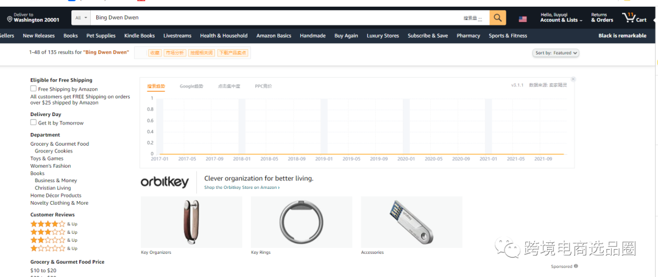Select Home Décor Products department

tap(56, 196)
